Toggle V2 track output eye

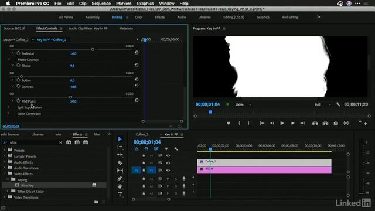click(x=168, y=163)
